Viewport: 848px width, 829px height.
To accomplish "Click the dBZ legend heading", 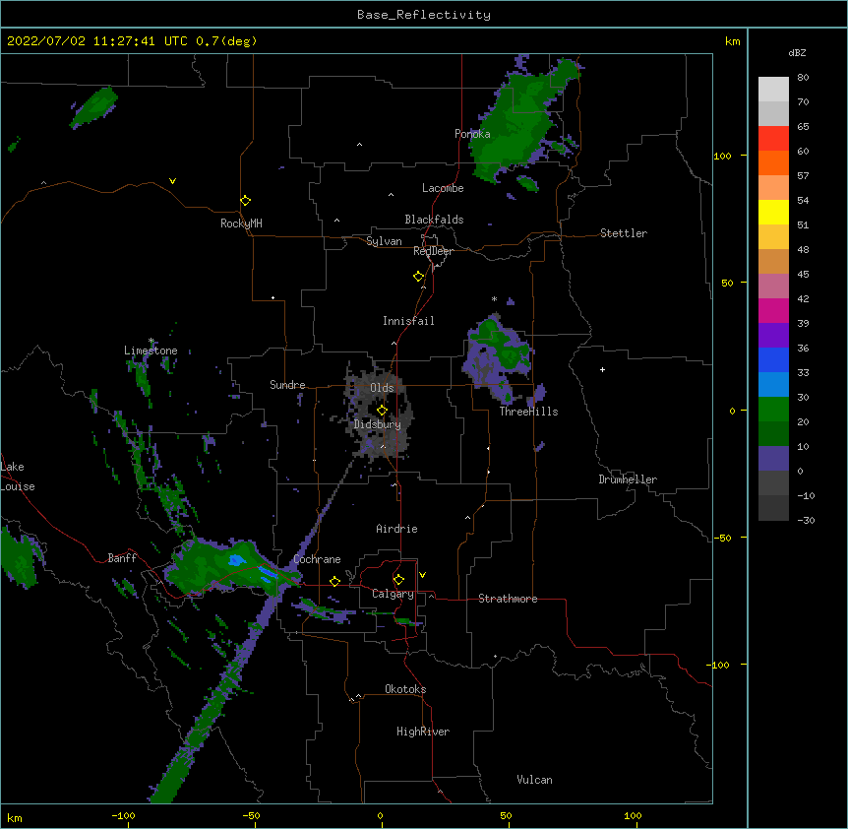I will click(797, 52).
